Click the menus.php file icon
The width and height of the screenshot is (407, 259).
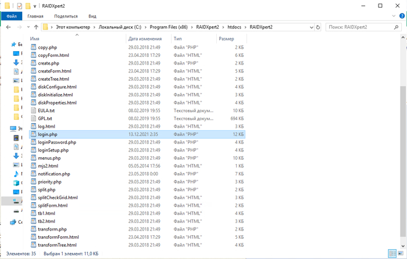coord(33,158)
